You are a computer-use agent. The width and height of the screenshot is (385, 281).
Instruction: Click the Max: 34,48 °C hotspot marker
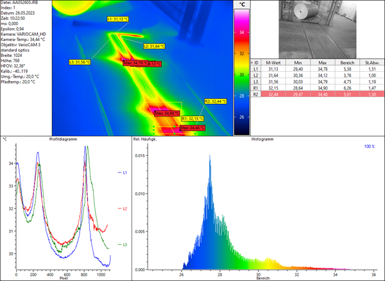[193, 128]
